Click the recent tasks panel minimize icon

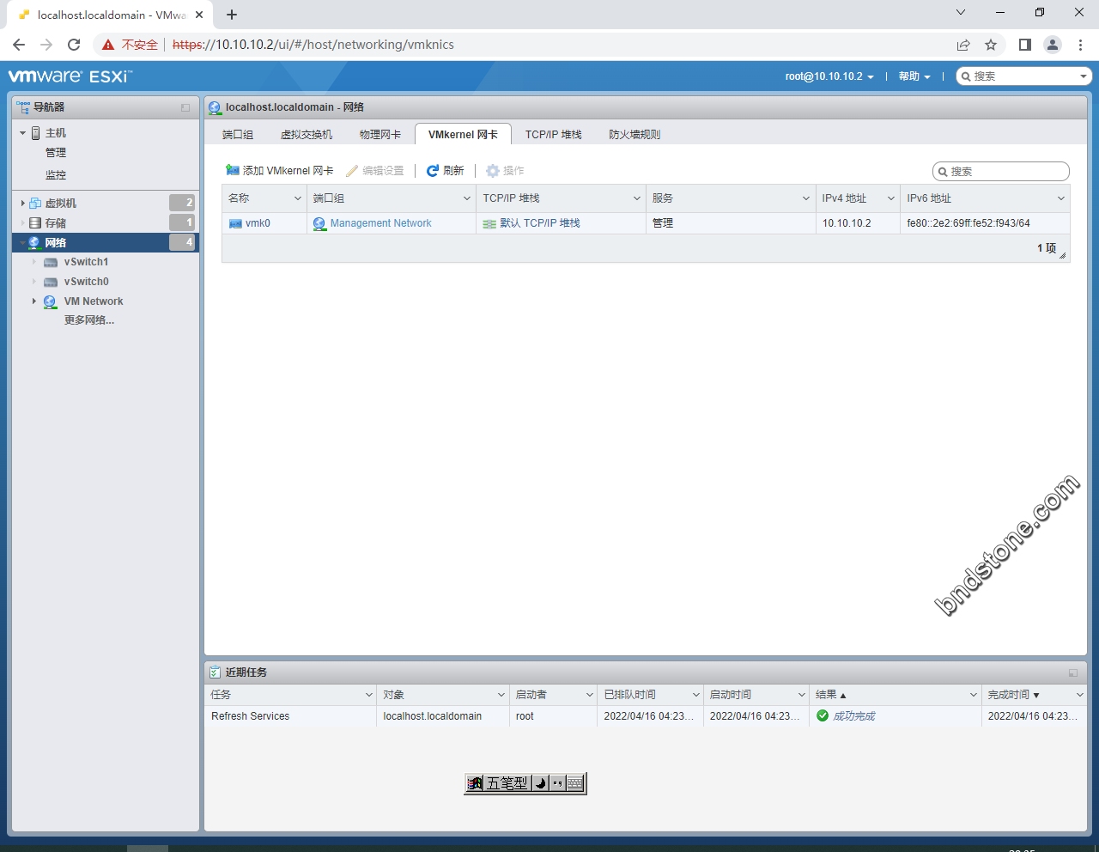point(1073,672)
